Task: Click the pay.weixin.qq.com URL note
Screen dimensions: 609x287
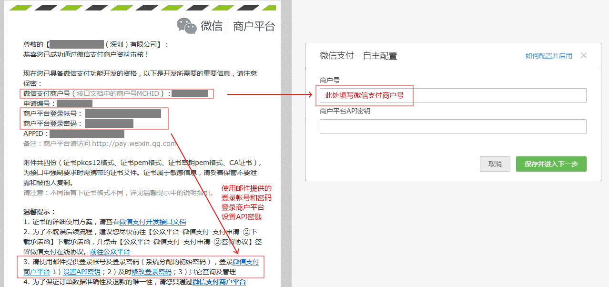Action: point(100,143)
